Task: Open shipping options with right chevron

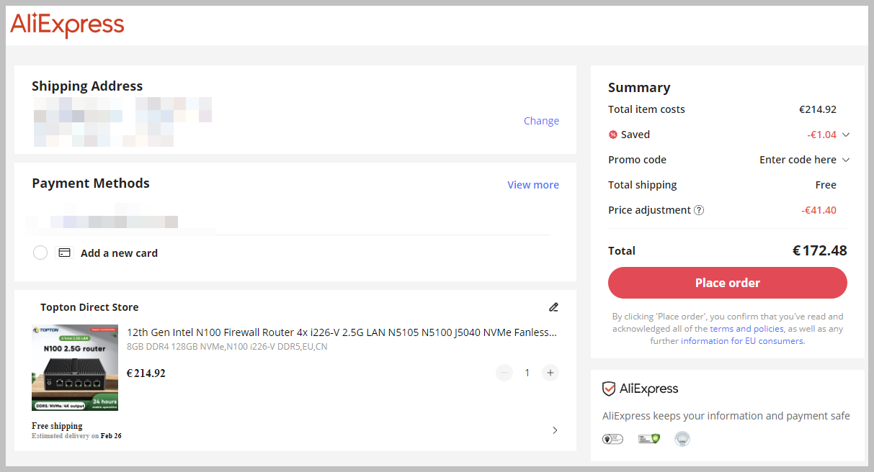Action: tap(555, 430)
